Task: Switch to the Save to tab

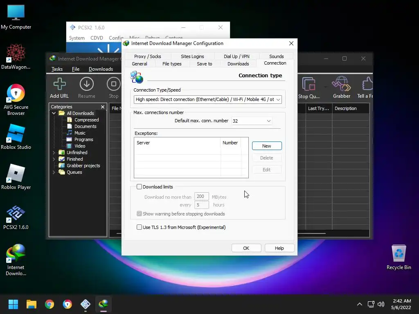Action: [x=205, y=64]
